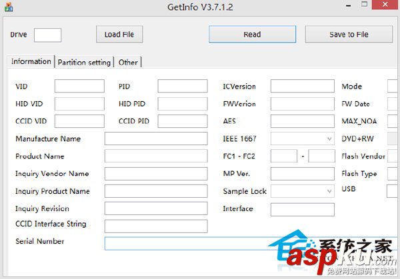Click the "DVD+RW" label

pyautogui.click(x=357, y=139)
